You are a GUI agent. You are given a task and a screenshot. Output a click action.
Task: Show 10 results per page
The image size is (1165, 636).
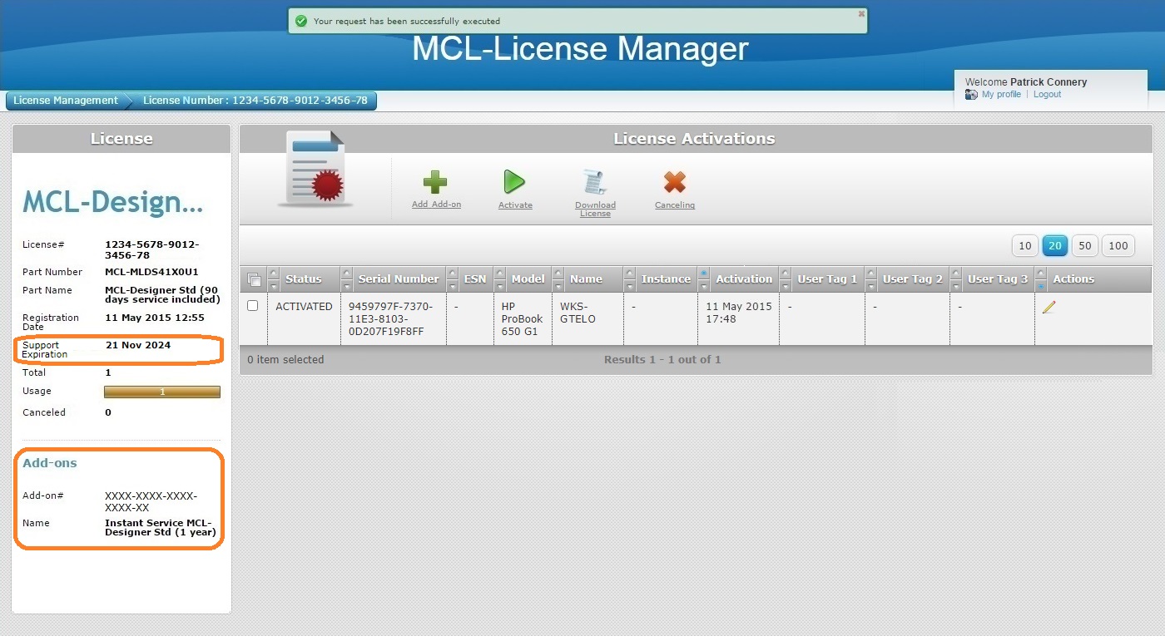pyautogui.click(x=1025, y=246)
